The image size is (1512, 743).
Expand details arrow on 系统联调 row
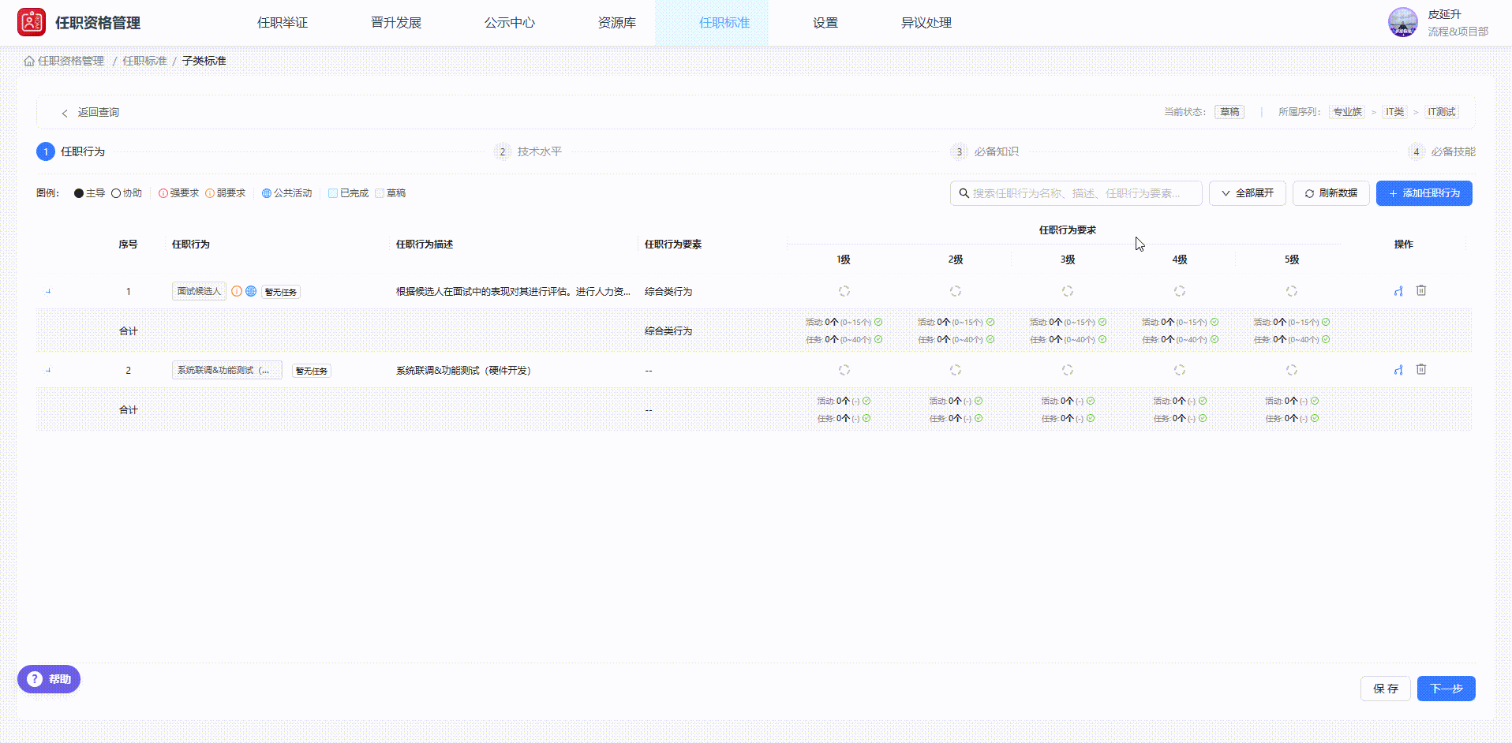point(48,369)
